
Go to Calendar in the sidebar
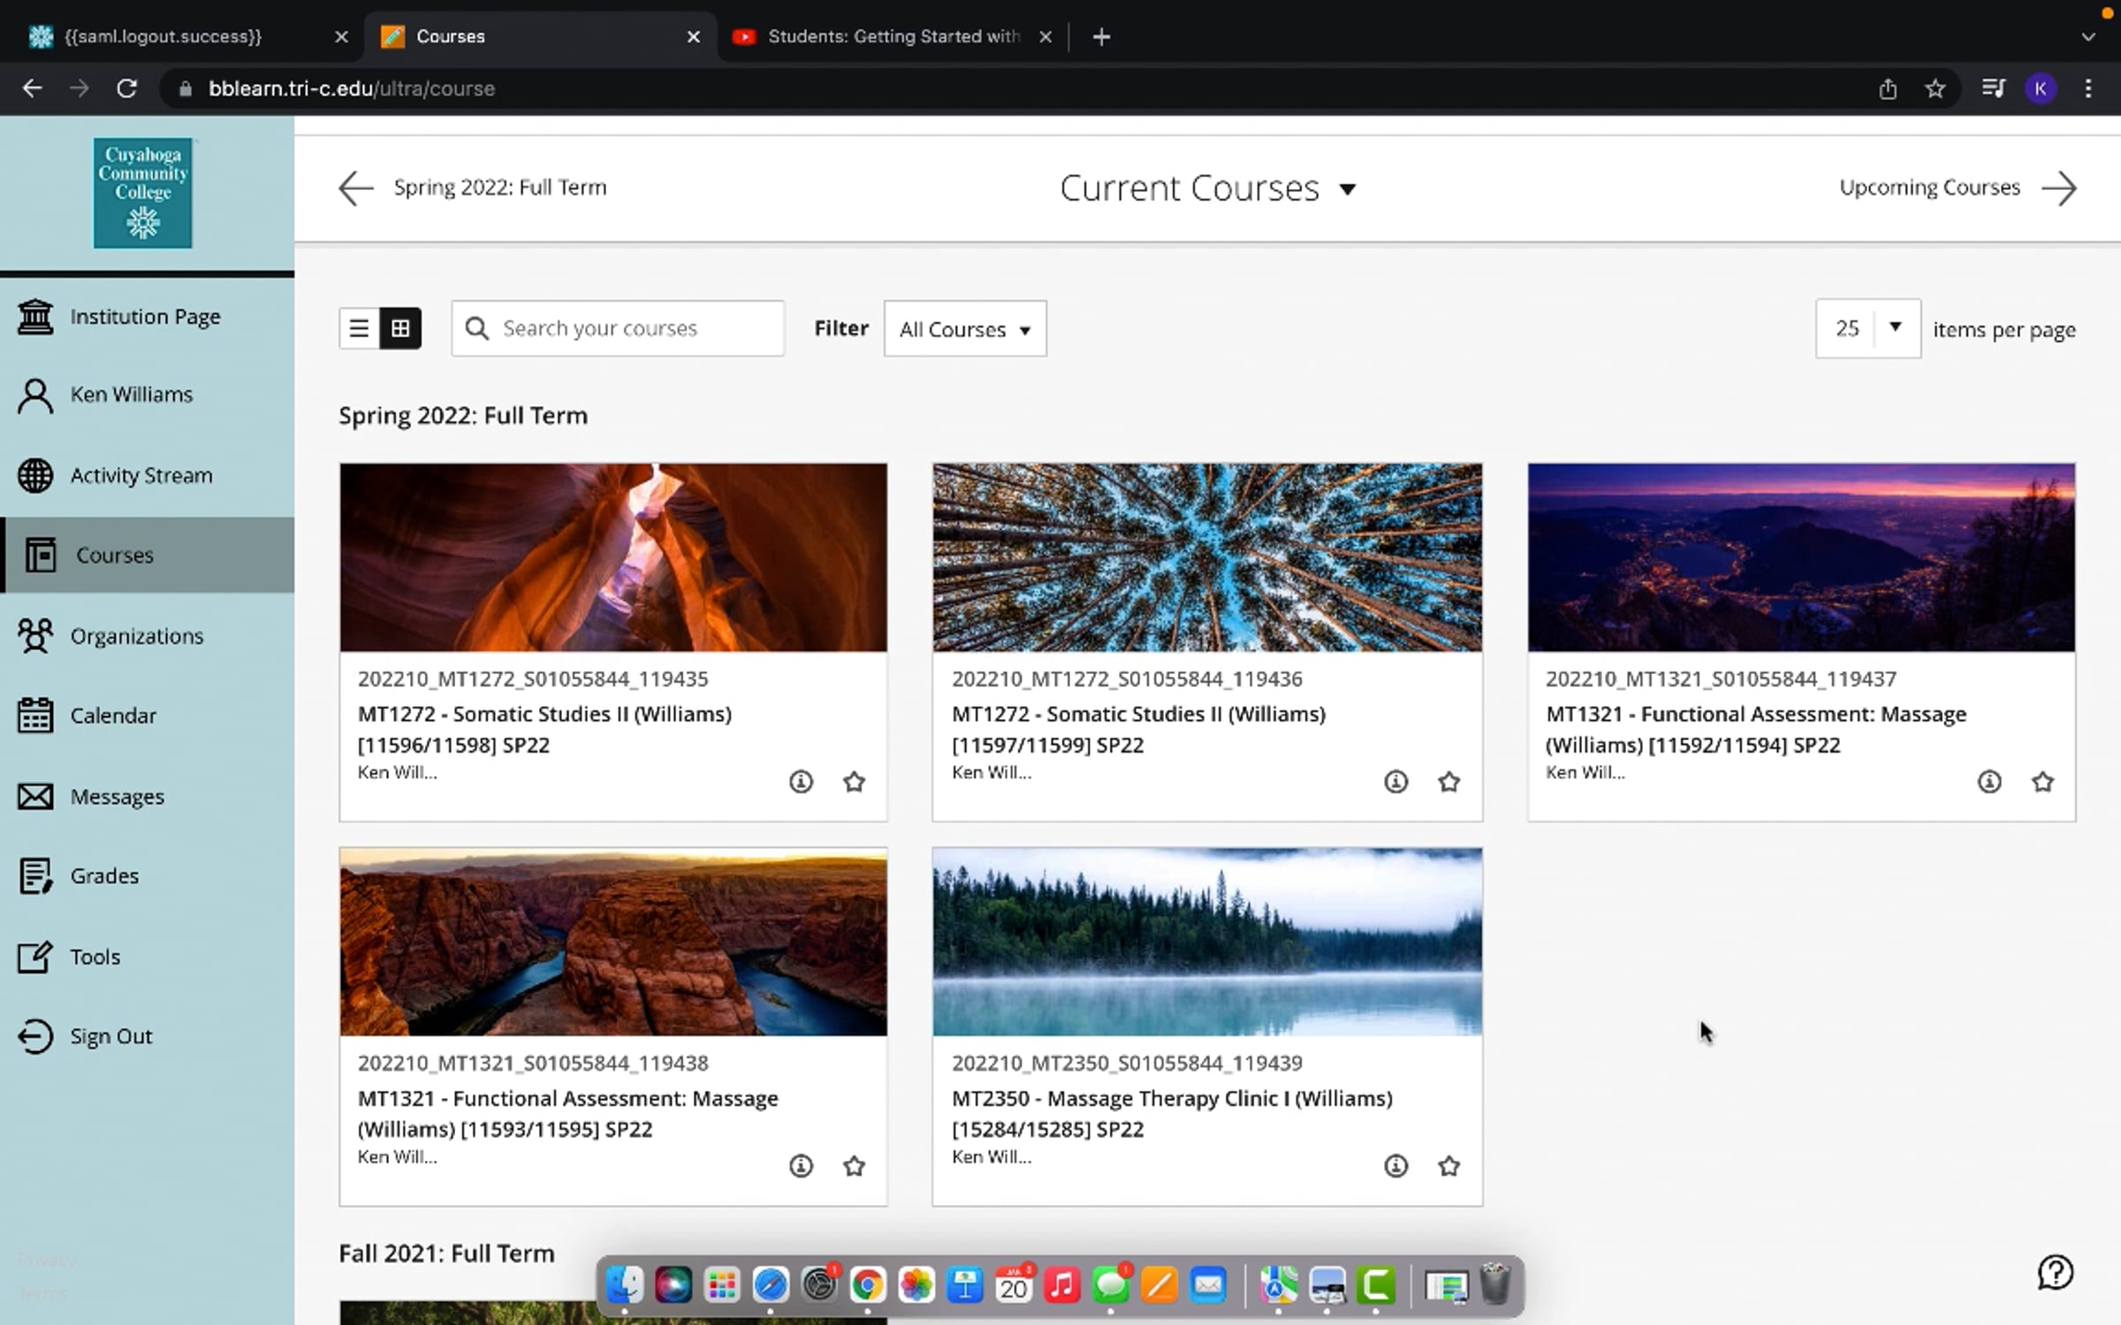[113, 715]
